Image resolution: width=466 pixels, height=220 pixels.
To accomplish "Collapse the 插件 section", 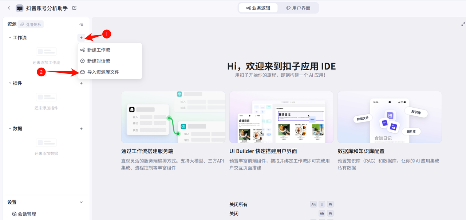I will click(10, 83).
